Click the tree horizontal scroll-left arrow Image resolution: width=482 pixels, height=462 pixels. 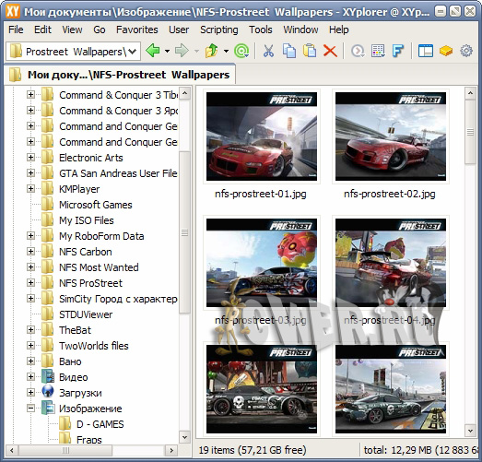coord(12,451)
